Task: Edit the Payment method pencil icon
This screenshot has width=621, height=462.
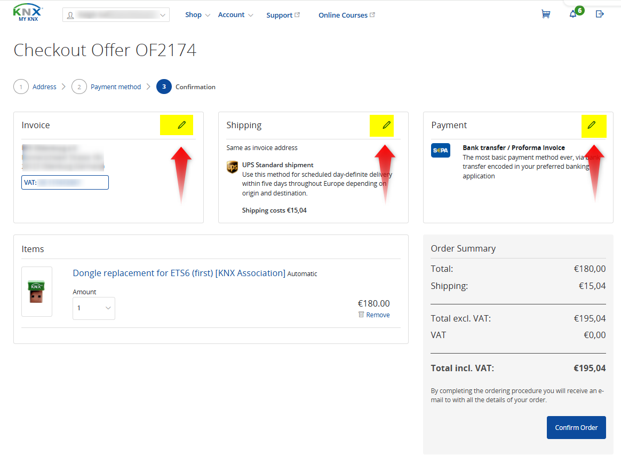Action: (591, 125)
